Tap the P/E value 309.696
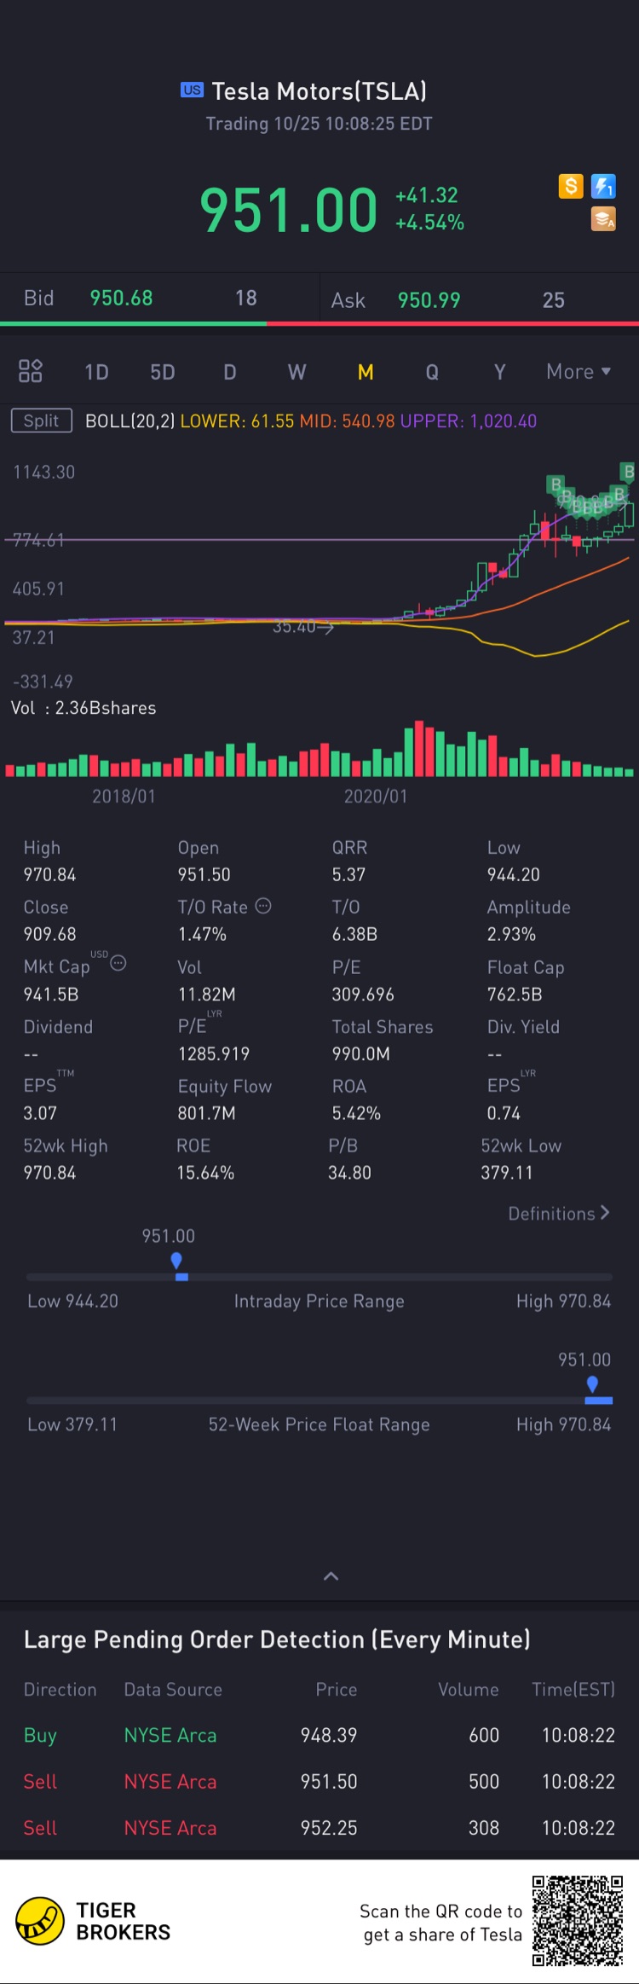 point(363,994)
